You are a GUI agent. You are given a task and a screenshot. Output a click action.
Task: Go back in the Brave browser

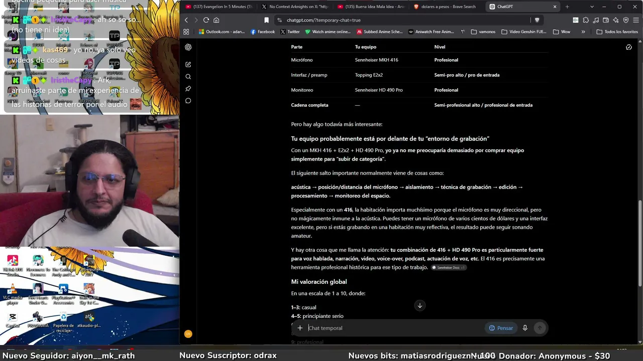click(186, 20)
